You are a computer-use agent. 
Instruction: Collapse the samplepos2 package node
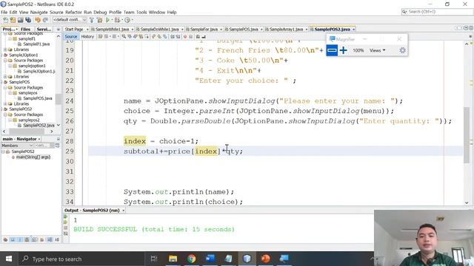[x=10, y=120]
